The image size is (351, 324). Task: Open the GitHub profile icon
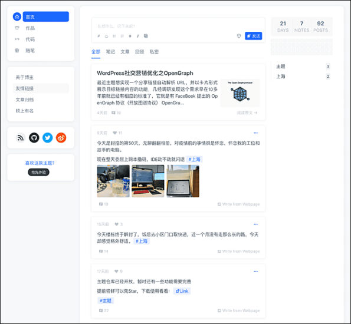(x=34, y=138)
